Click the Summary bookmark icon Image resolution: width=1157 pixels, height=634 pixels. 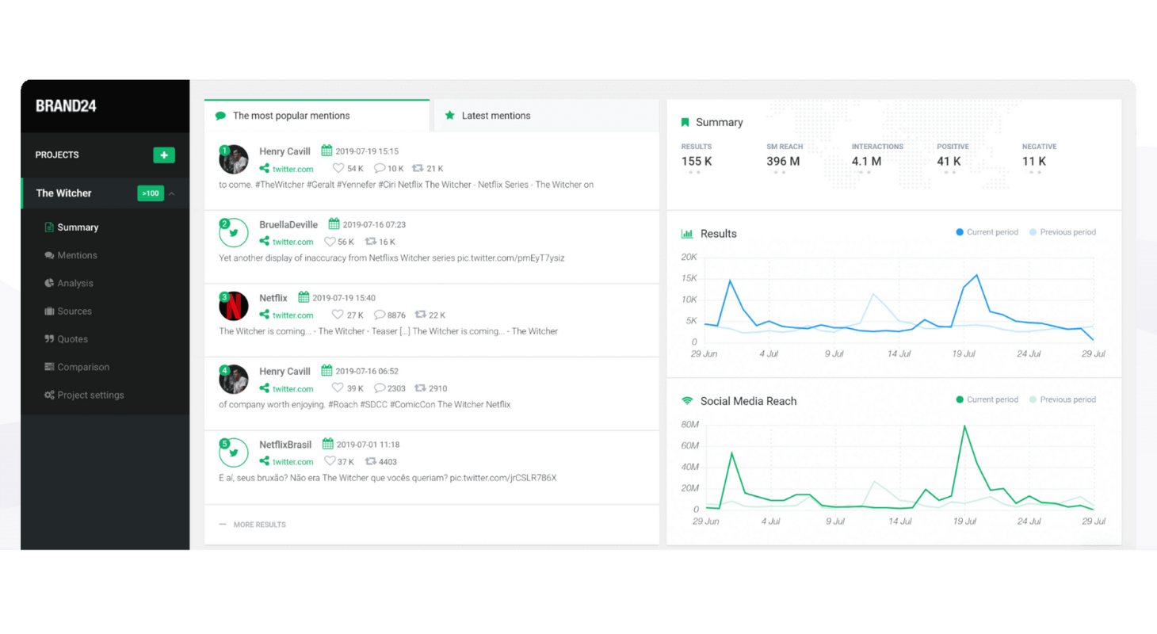point(685,122)
